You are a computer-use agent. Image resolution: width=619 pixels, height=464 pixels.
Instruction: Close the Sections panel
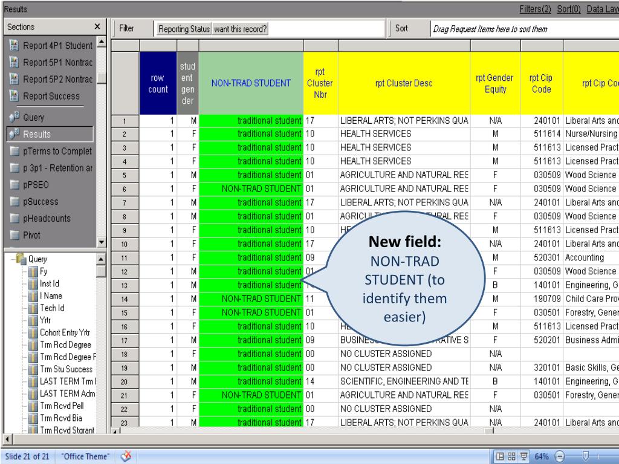(98, 27)
